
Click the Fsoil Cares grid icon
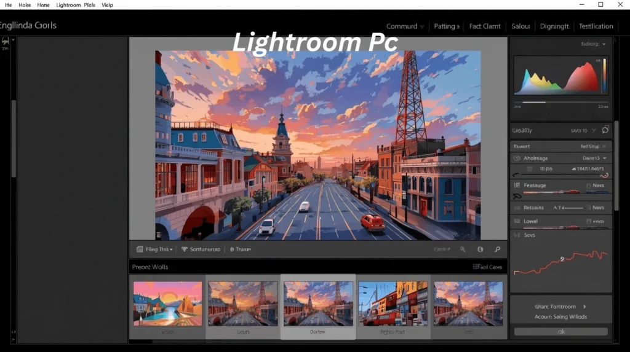[476, 267]
